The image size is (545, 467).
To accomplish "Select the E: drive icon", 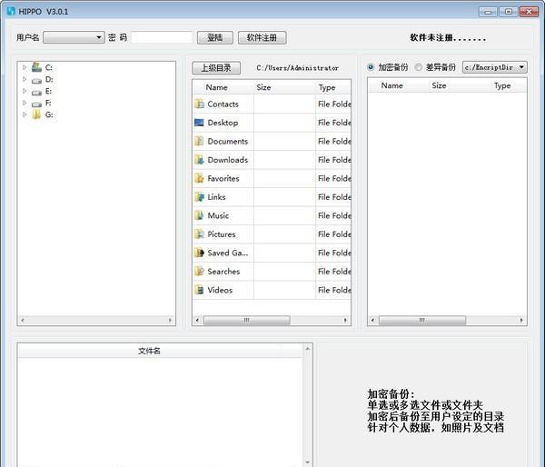I will click(x=36, y=92).
